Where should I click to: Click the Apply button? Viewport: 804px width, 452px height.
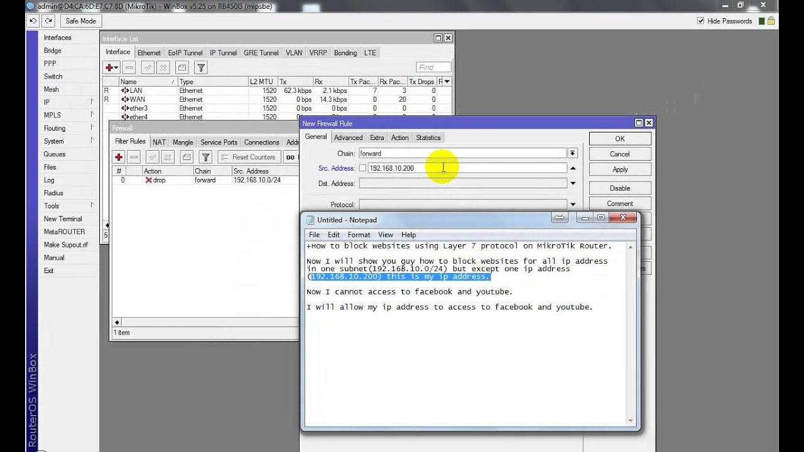click(x=620, y=169)
